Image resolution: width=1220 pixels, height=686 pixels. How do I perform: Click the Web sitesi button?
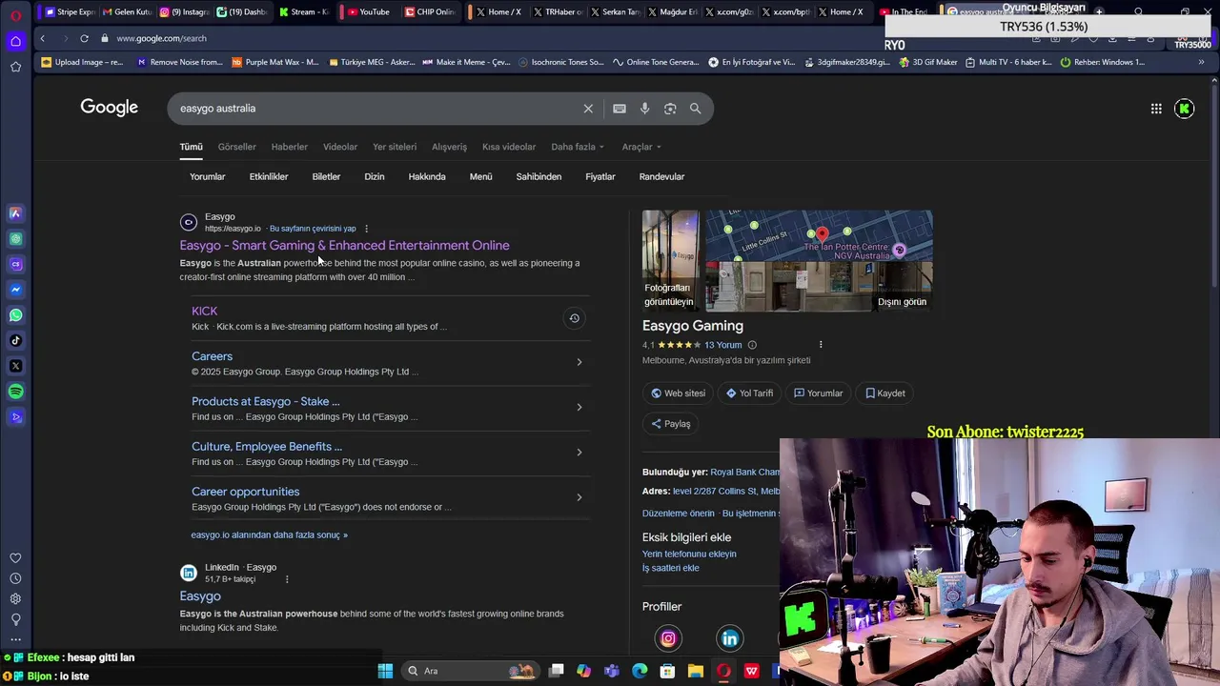(679, 393)
